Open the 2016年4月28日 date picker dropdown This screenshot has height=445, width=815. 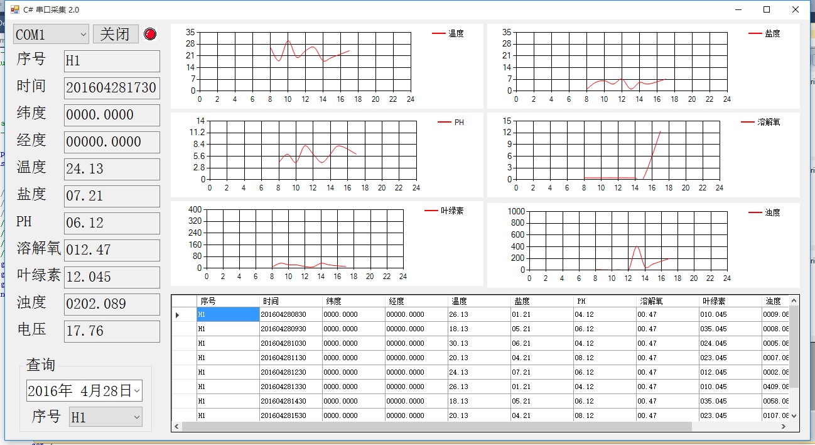(x=137, y=390)
